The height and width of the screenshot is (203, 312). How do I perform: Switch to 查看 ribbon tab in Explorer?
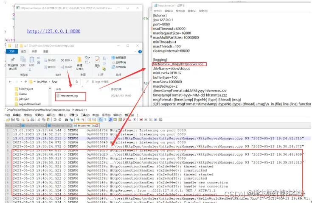(46, 51)
